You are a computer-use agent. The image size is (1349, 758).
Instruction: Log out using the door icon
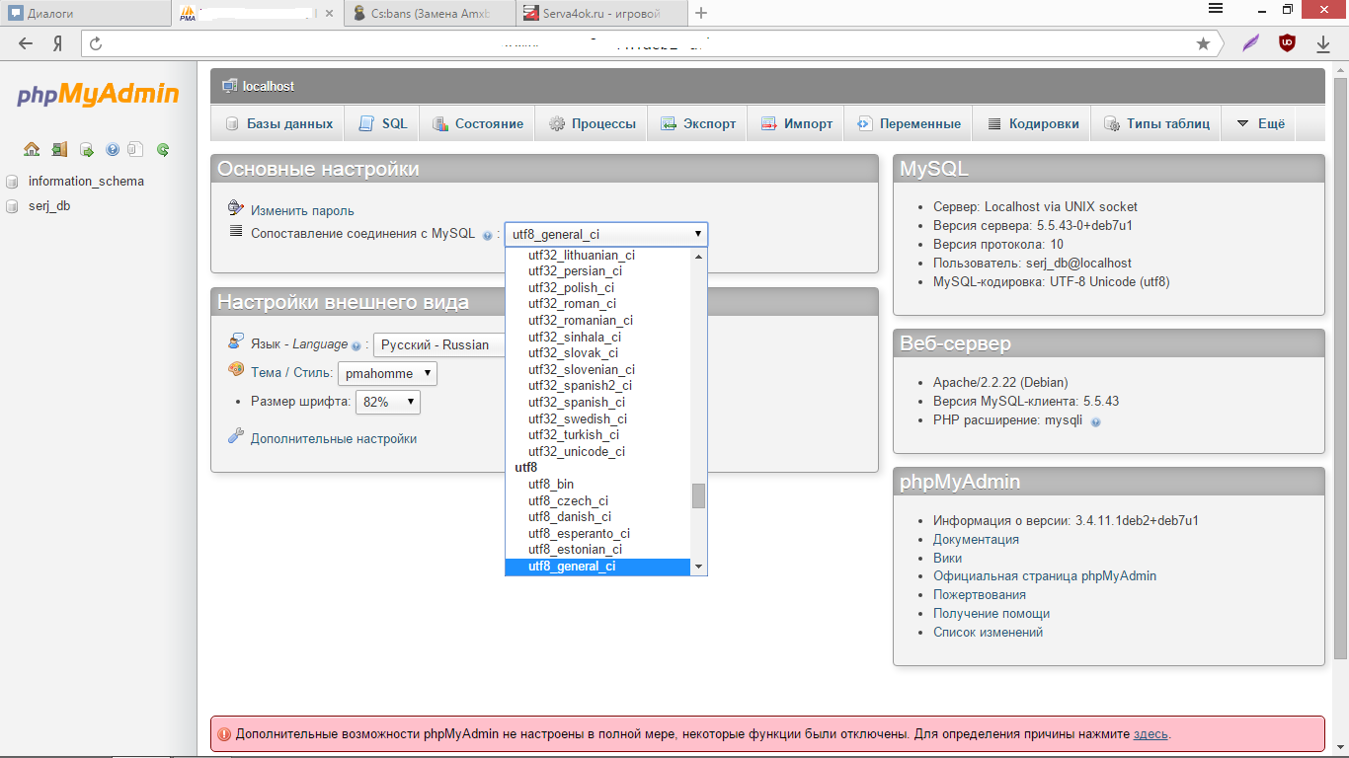(x=59, y=149)
